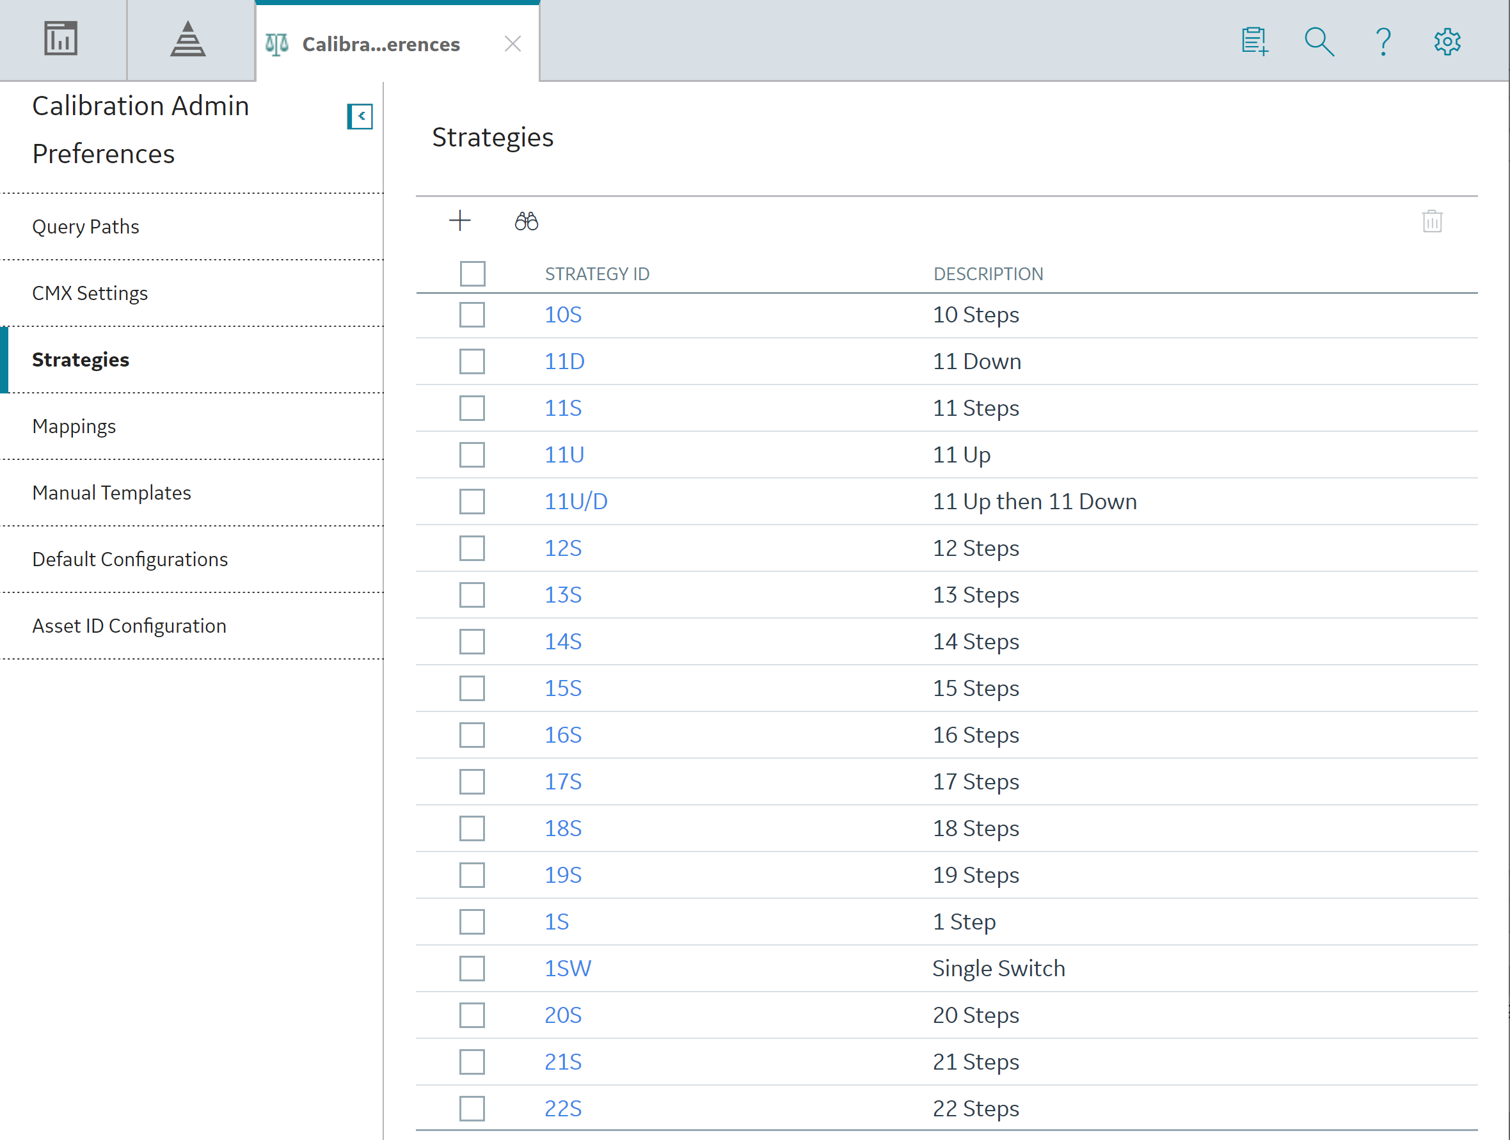Open the 12S strategy link
Viewport: 1510px width, 1140px height.
click(x=563, y=548)
